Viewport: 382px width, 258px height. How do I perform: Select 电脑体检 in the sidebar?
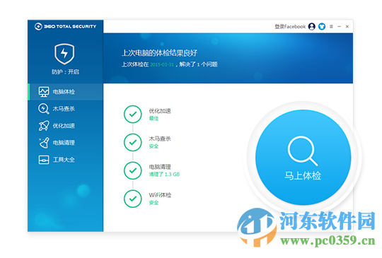[x=66, y=92]
